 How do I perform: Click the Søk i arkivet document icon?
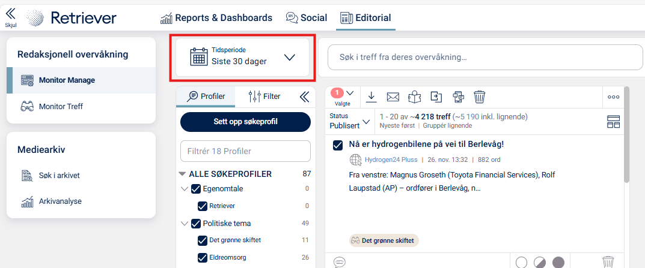click(x=27, y=176)
